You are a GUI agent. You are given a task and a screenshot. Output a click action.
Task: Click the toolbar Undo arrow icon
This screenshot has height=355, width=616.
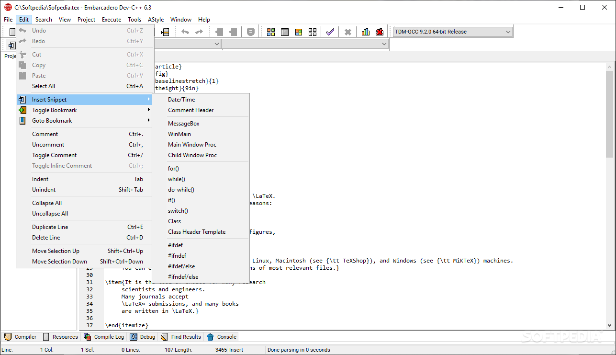pyautogui.click(x=185, y=32)
